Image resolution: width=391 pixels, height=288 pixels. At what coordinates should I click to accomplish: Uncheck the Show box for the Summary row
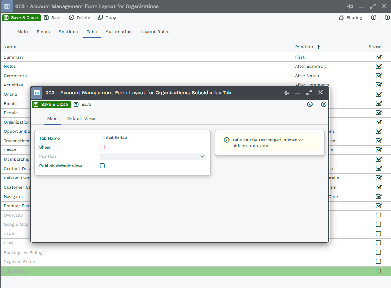point(378,57)
